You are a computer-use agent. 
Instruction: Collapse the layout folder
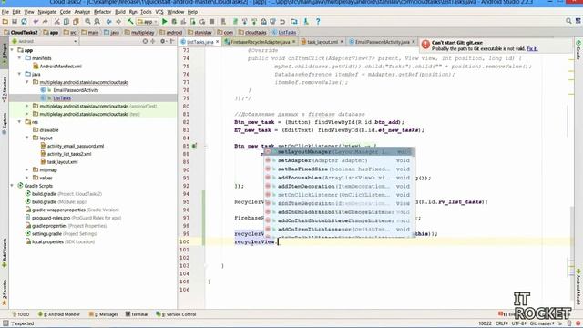click(26, 138)
